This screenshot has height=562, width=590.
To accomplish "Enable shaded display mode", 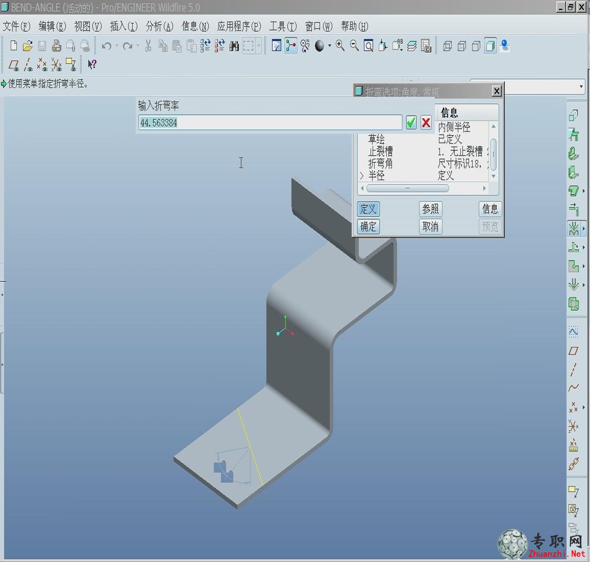I will tap(490, 46).
